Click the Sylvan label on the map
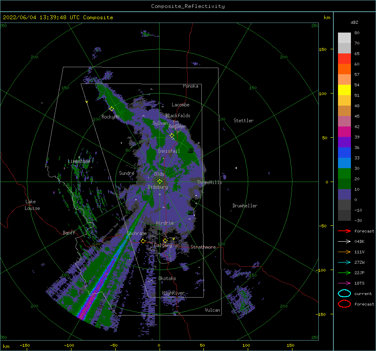Image resolution: width=376 pixels, height=351 pixels. 160,123
